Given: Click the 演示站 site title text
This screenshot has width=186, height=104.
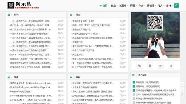Looking at the screenshot, I should (x=24, y=4).
